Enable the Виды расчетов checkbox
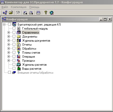This screenshot has width=113, height=112. [14, 68]
